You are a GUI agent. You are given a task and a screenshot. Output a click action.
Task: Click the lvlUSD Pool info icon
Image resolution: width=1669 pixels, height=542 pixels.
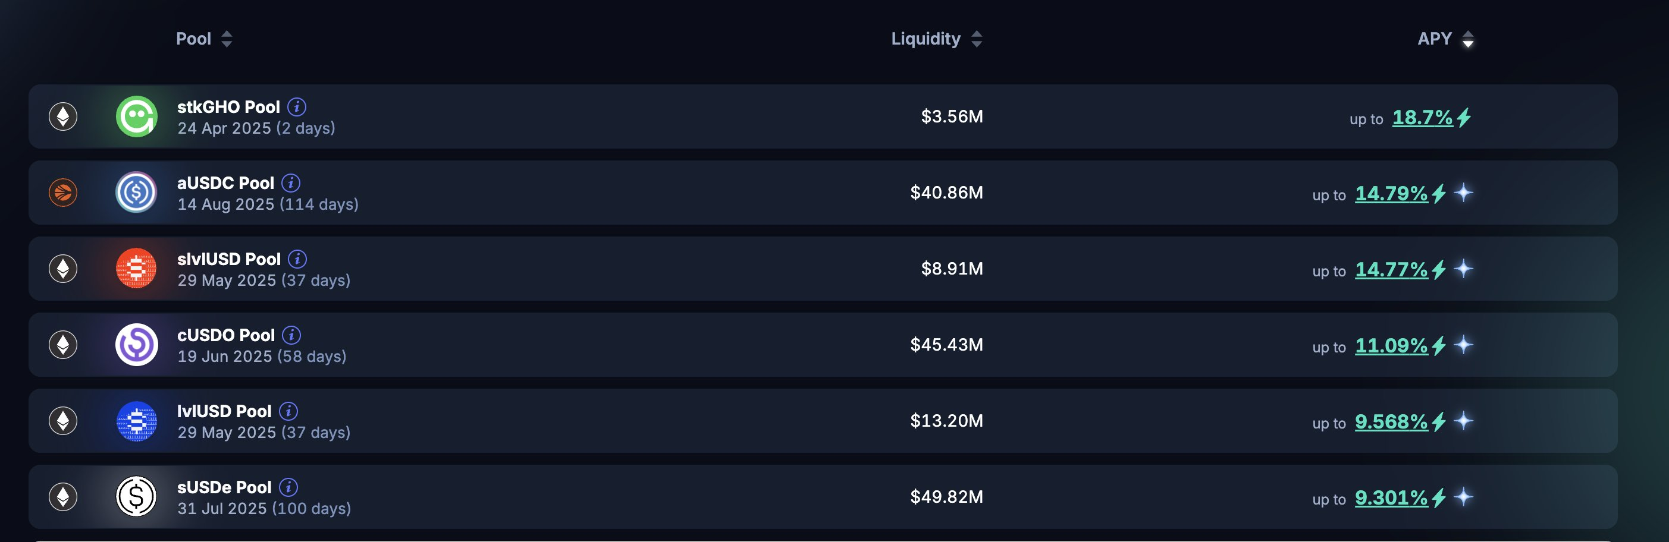point(288,411)
